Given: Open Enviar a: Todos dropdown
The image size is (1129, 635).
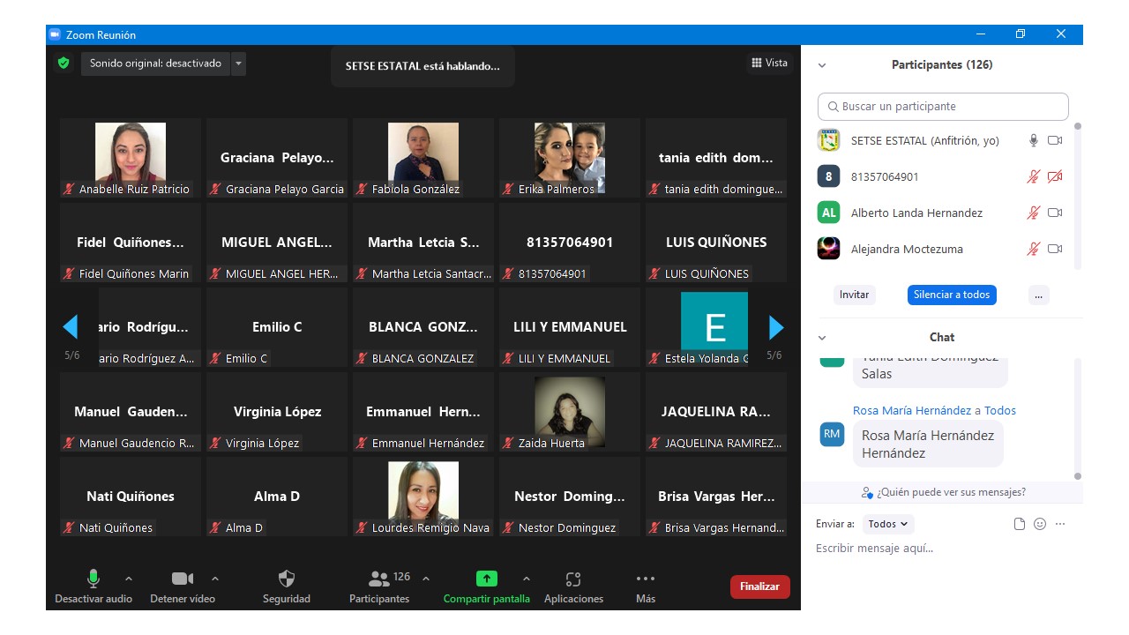Looking at the screenshot, I should pos(888,524).
